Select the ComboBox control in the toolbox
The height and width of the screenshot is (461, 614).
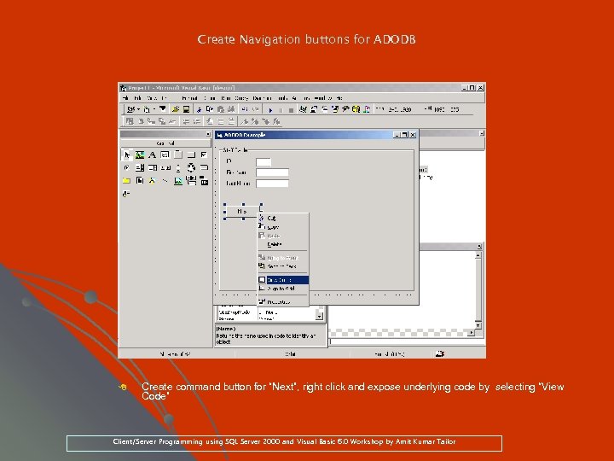pyautogui.click(x=139, y=168)
